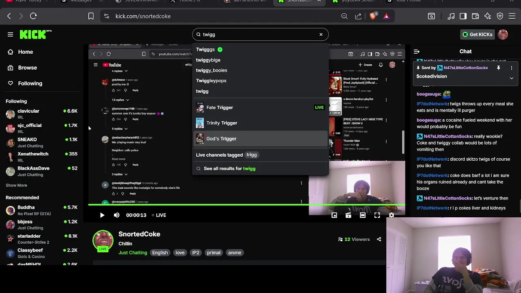See all results for twigg
This screenshot has width=521, height=293.
260,168
